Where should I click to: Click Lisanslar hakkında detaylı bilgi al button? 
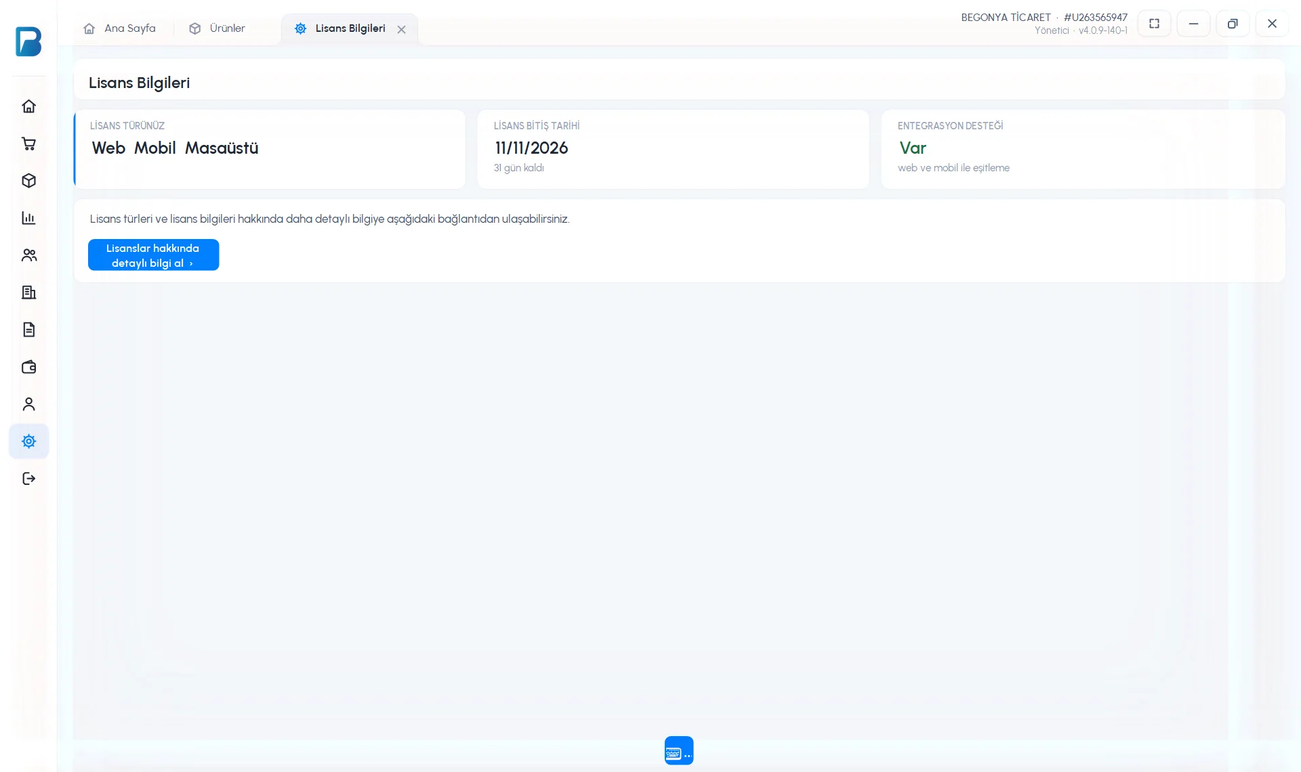coord(153,255)
